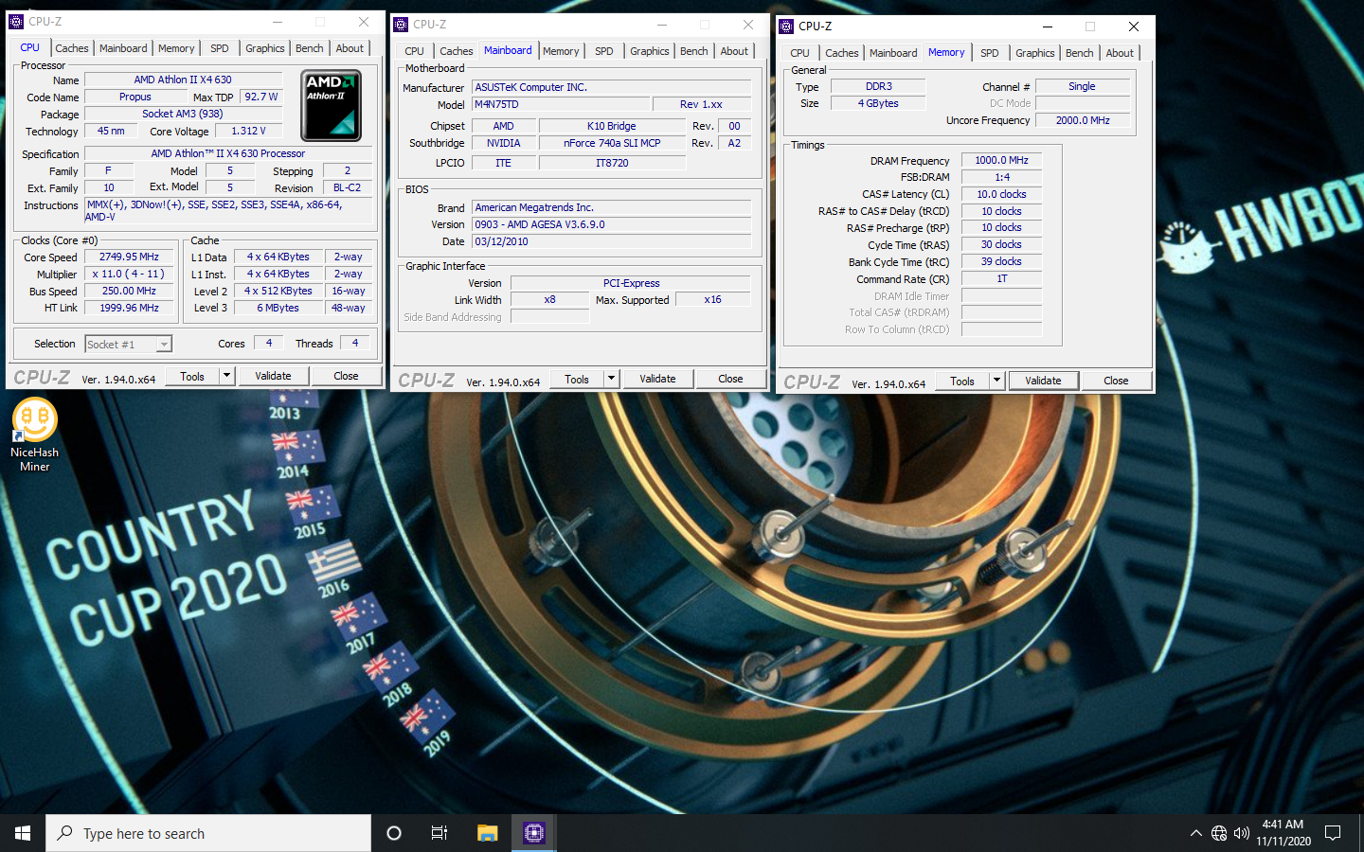The image size is (1364, 852).
Task: Open Bench tab in middle CPU-Z window
Action: coord(694,51)
